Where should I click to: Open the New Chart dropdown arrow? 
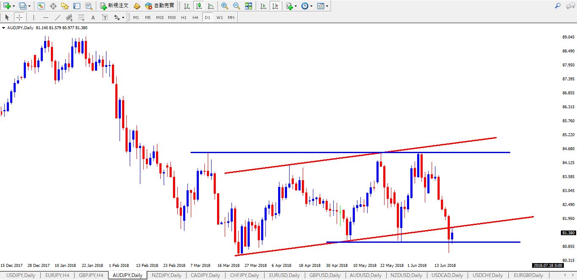point(14,6)
